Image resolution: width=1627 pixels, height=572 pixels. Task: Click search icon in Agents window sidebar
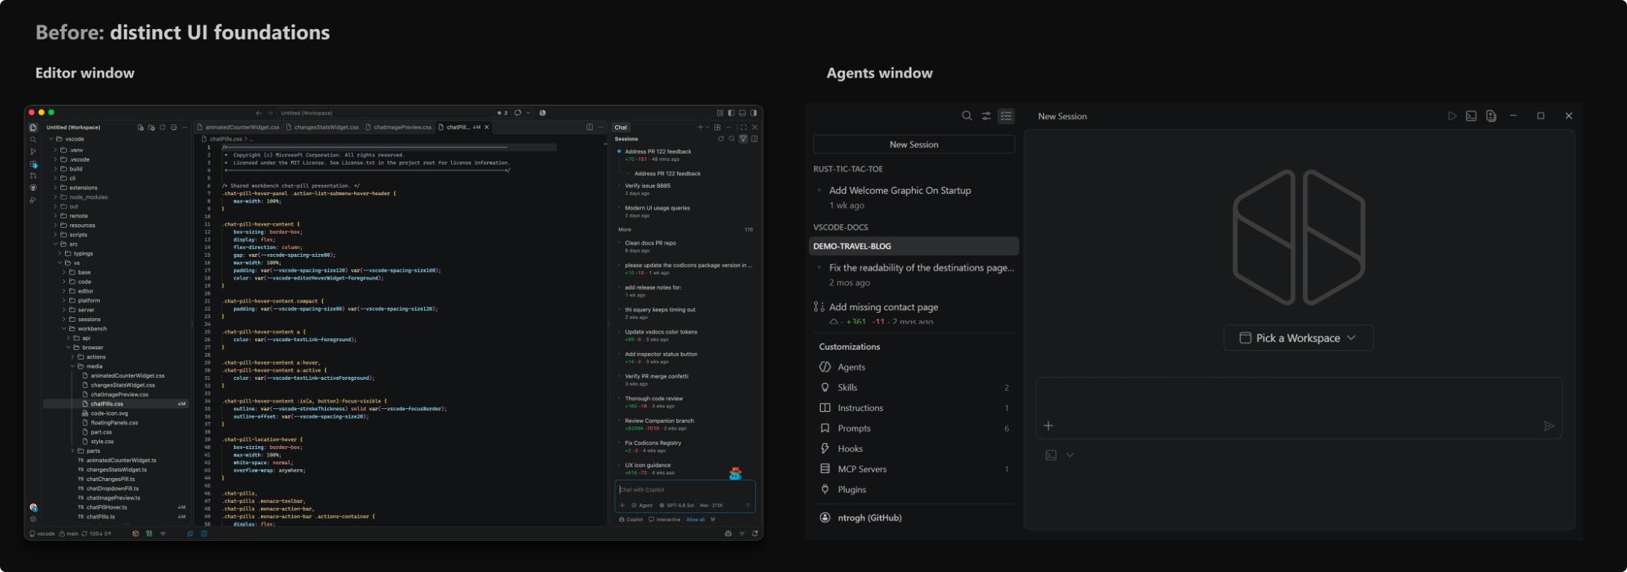[x=966, y=115]
